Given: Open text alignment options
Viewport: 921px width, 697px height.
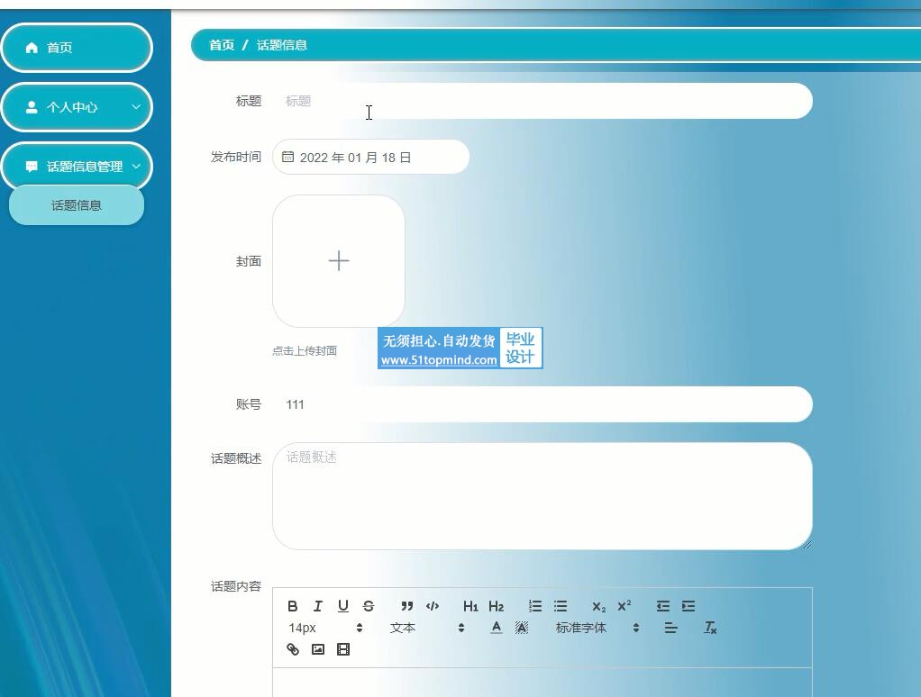Looking at the screenshot, I should coord(670,628).
